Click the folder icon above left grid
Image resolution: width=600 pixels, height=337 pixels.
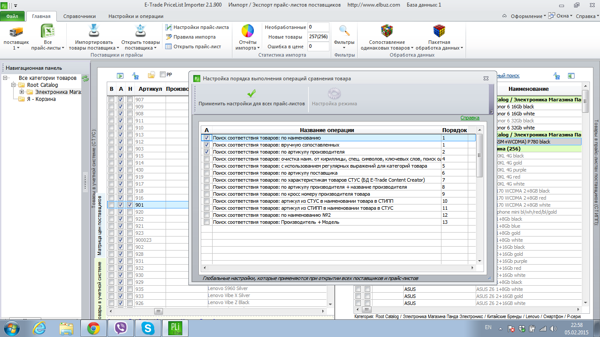click(x=151, y=75)
